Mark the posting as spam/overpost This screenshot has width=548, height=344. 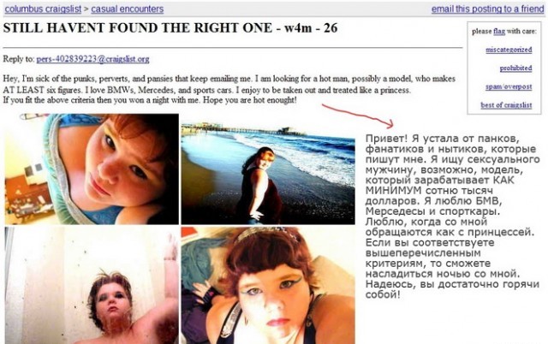[509, 86]
